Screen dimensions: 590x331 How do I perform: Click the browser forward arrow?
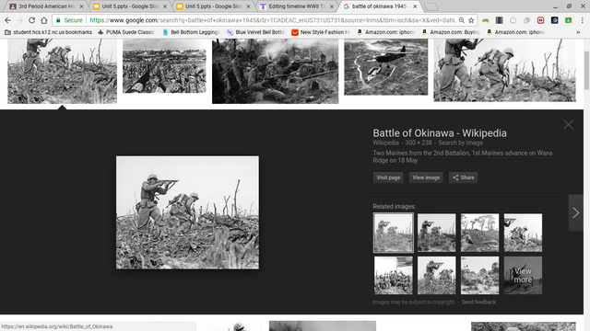pos(19,20)
